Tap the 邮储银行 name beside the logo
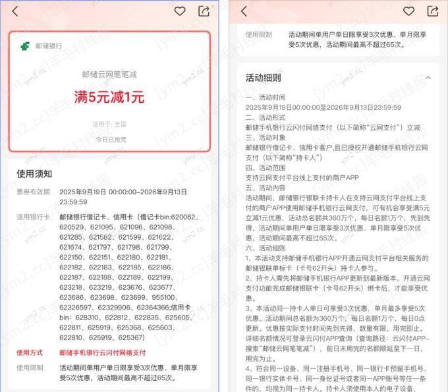 pos(49,46)
